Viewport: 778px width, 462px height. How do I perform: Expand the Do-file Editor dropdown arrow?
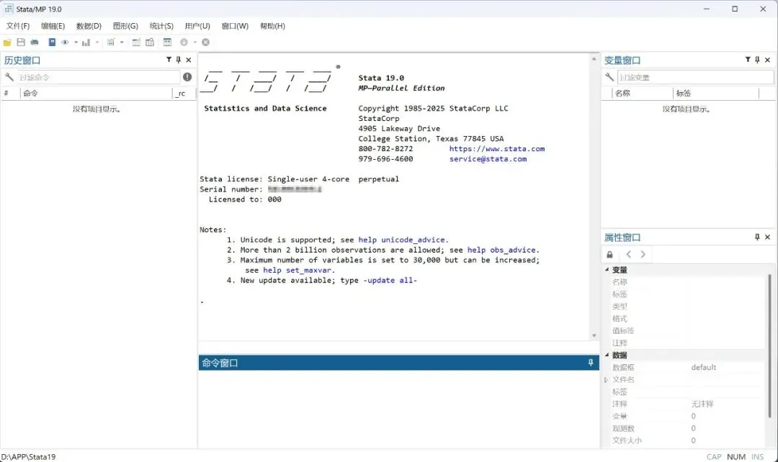coord(122,42)
